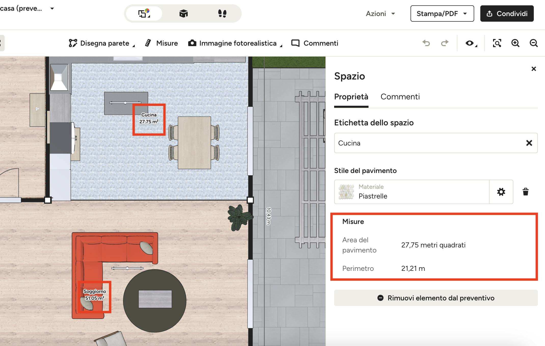Switch to 2D floor plan view
The width and height of the screenshot is (545, 346).
(144, 14)
